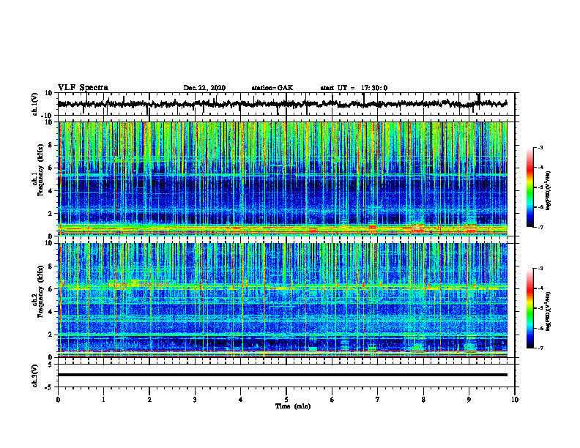This screenshot has height=448, width=580.
Task: Click the "-5" tick on ch.3(V) axis
Action: (49, 387)
